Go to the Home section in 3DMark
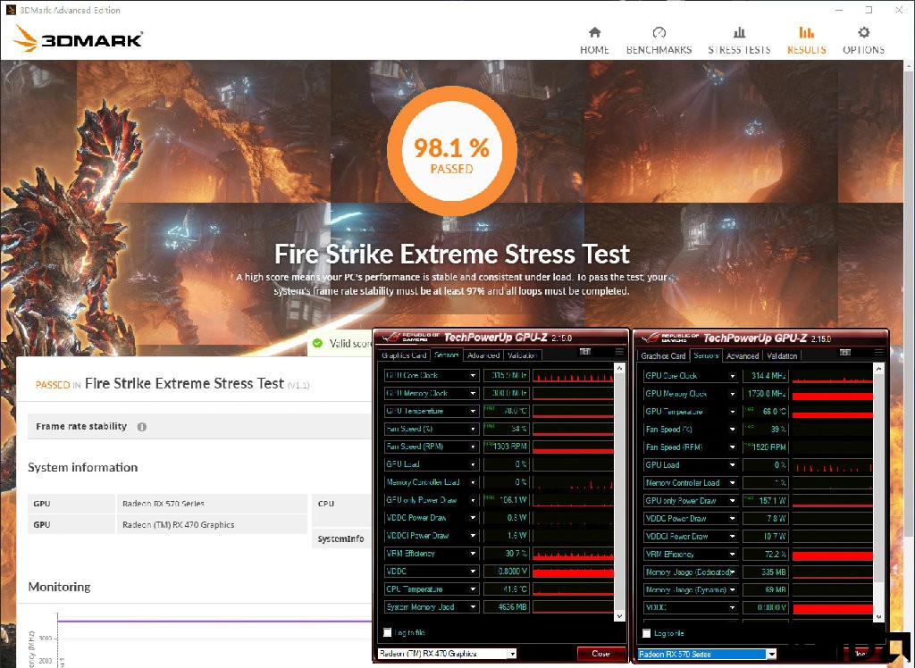The width and height of the screenshot is (915, 668). 594,40
